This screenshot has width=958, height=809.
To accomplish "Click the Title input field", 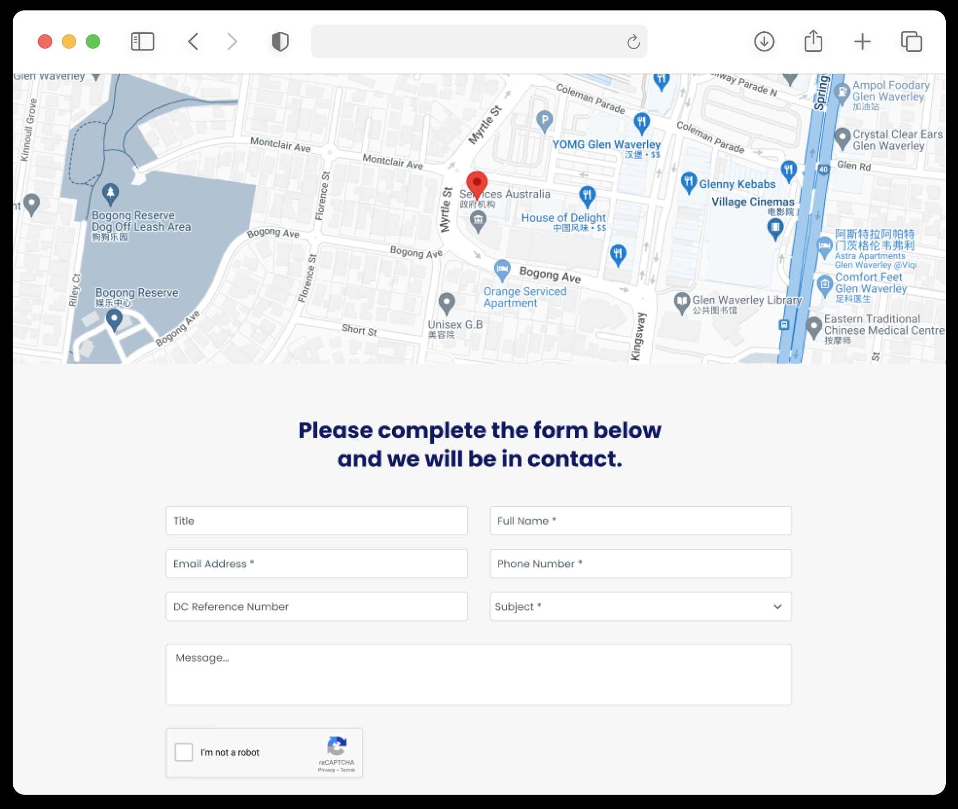I will 317,521.
